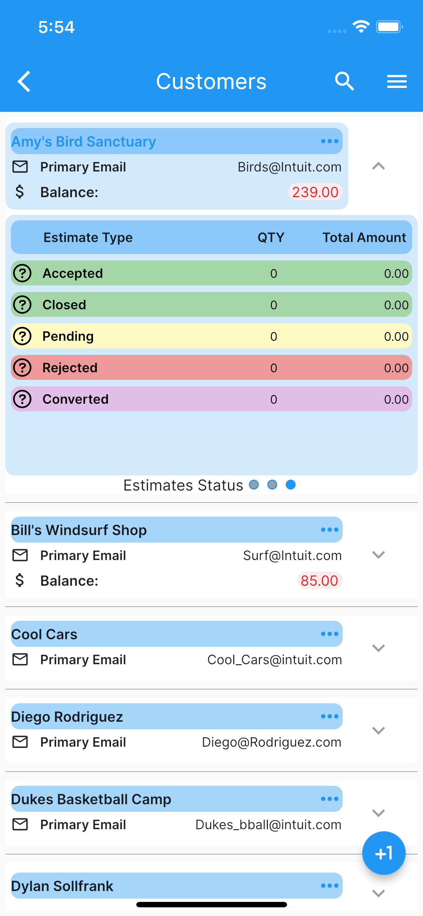This screenshot has height=916, width=423.
Task: Open three-dot options for Amy's Bird Sanctuary
Action: coord(330,141)
